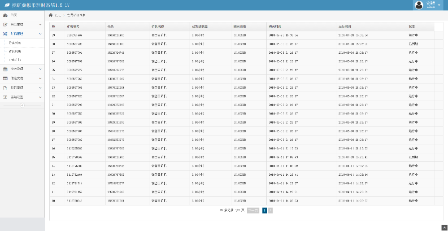Click the house icon in the breadcrumb
448x231 pixels.
coord(51,15)
